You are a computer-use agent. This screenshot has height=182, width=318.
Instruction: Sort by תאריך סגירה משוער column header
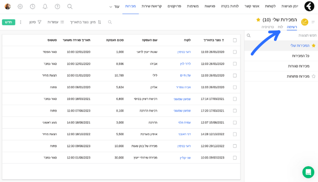click(x=76, y=40)
